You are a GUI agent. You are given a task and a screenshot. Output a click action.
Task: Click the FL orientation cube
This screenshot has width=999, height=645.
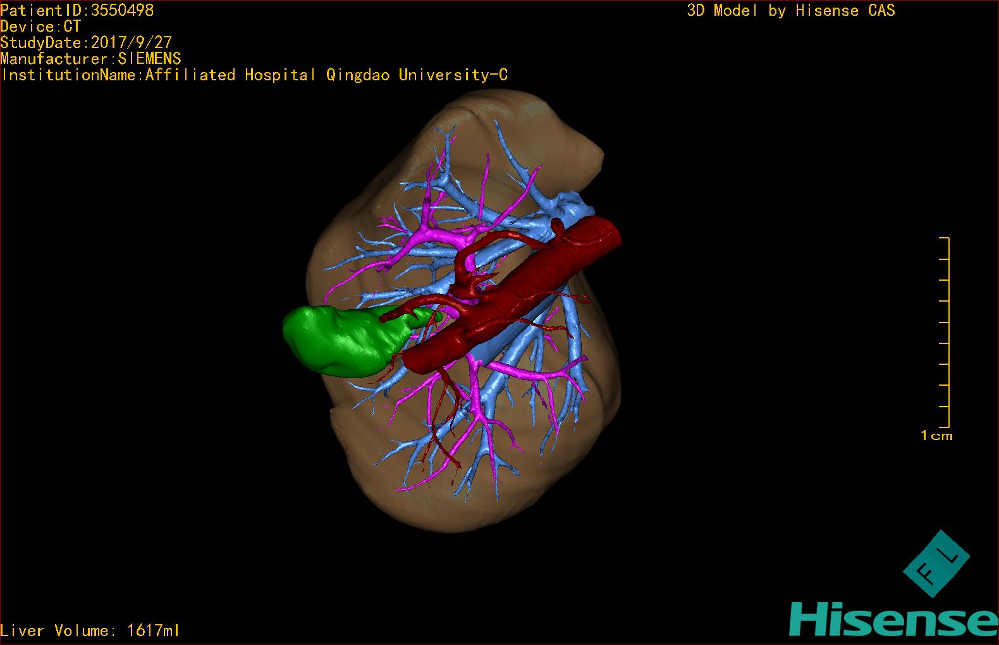pyautogui.click(x=936, y=563)
